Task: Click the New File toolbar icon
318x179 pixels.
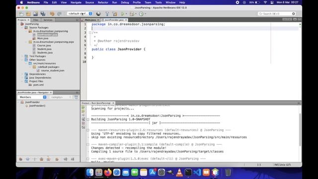Action: 21,14
